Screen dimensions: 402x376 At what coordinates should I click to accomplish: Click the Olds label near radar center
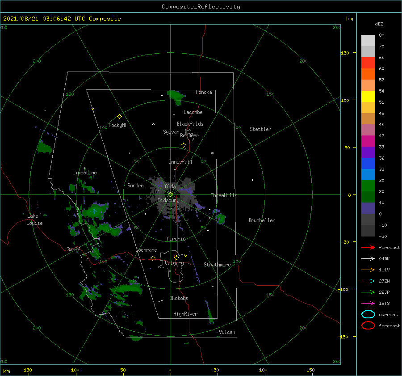coord(170,186)
